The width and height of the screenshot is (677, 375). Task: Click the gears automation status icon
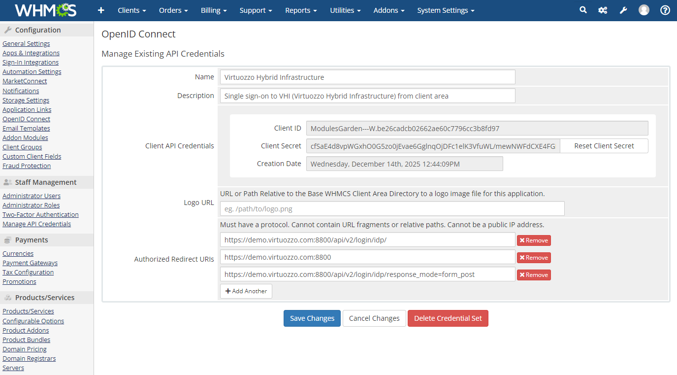(603, 9)
